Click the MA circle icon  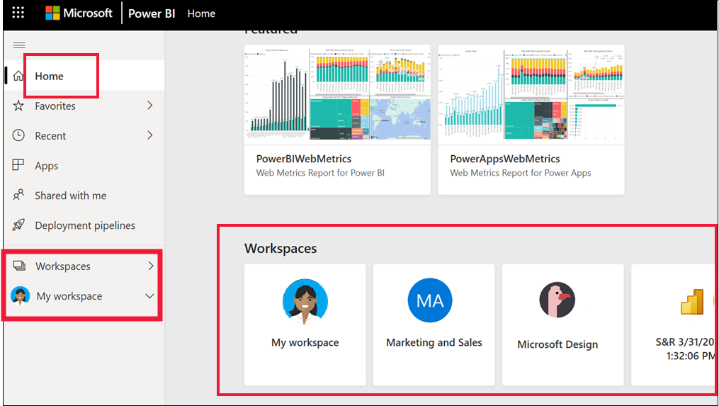pos(430,300)
